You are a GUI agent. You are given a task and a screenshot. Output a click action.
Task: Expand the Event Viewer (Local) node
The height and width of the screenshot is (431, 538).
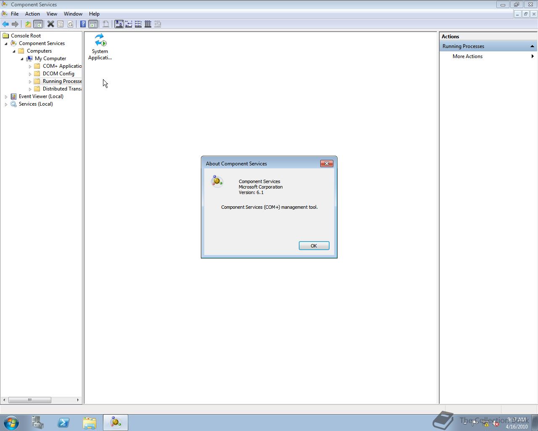click(x=6, y=97)
